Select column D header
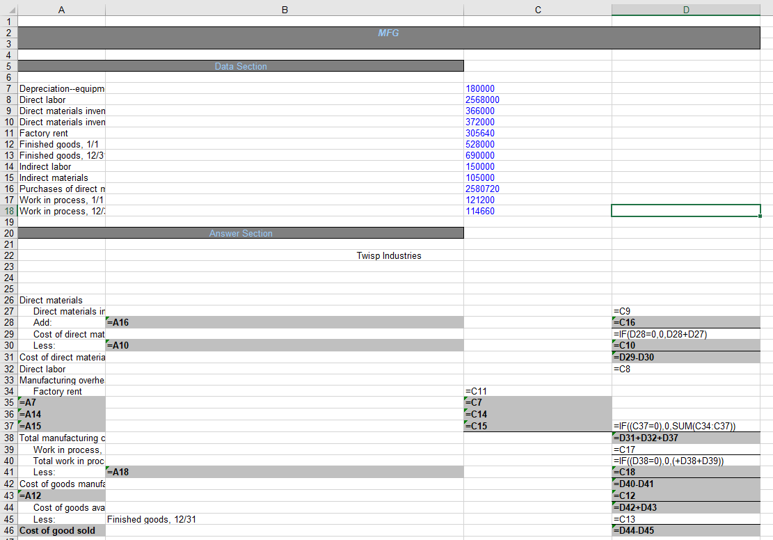 click(685, 10)
